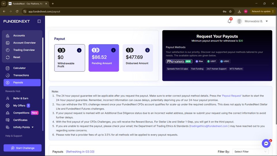Expand the Infinity Points submenu arrow
Screen dimensions: 277x156
pos(33,127)
